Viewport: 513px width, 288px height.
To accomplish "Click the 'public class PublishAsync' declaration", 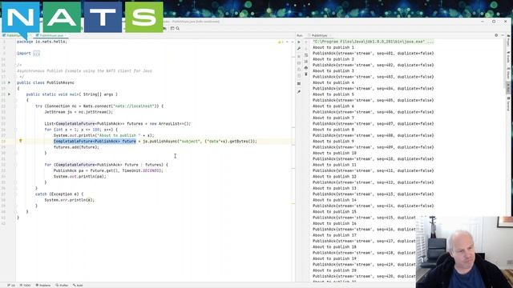I will 46,82.
